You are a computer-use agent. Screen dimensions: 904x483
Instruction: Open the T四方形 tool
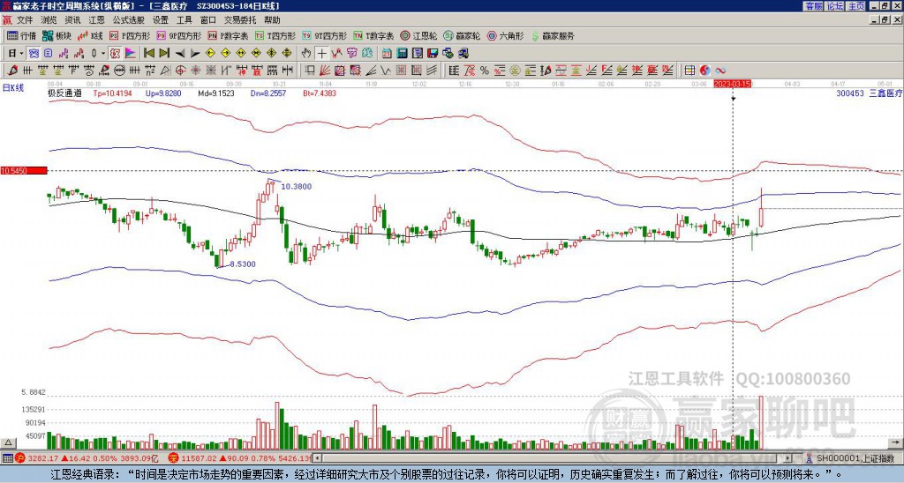[275, 35]
